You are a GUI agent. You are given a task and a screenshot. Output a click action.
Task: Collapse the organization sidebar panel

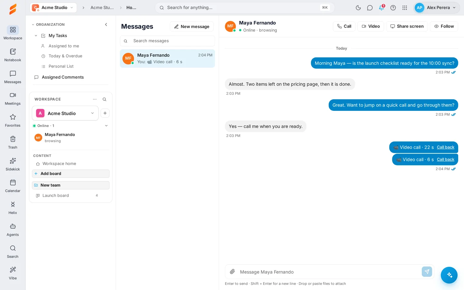pos(106,24)
